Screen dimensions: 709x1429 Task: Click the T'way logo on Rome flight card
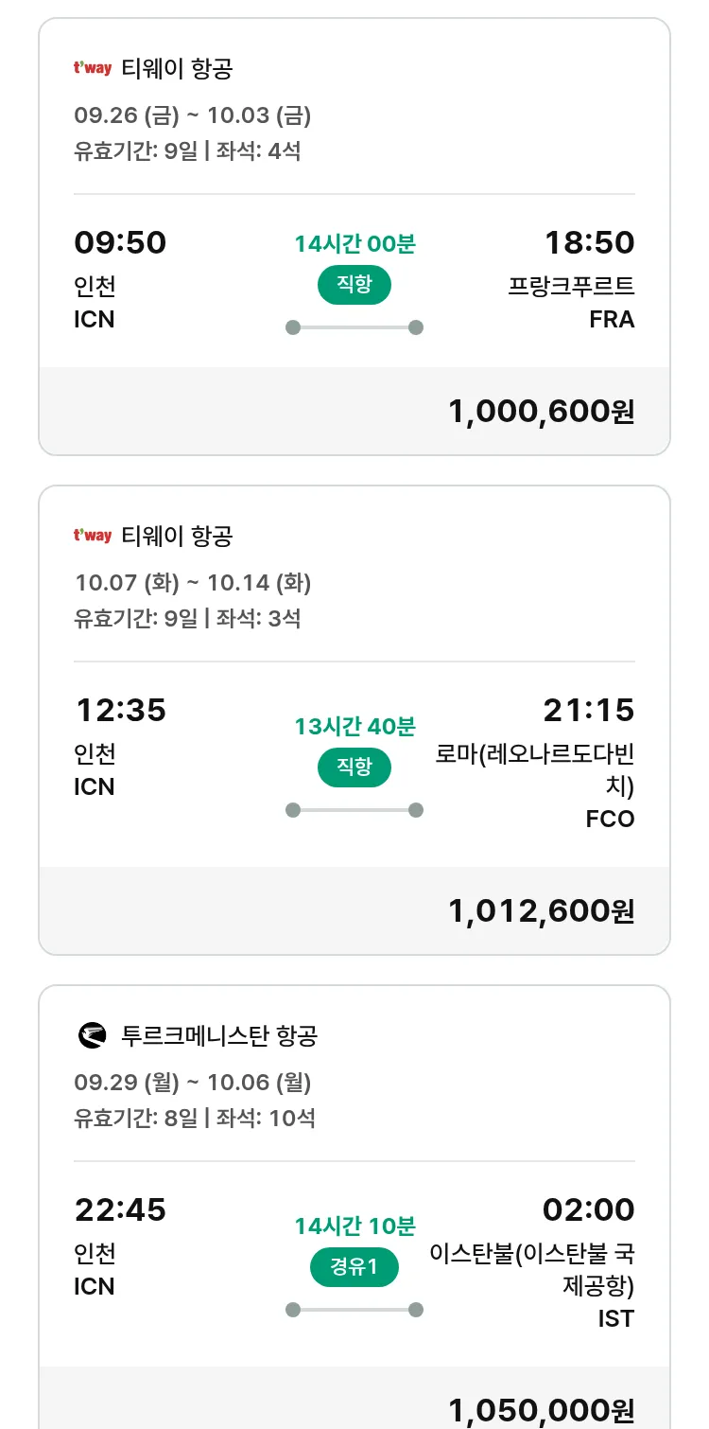coord(93,536)
